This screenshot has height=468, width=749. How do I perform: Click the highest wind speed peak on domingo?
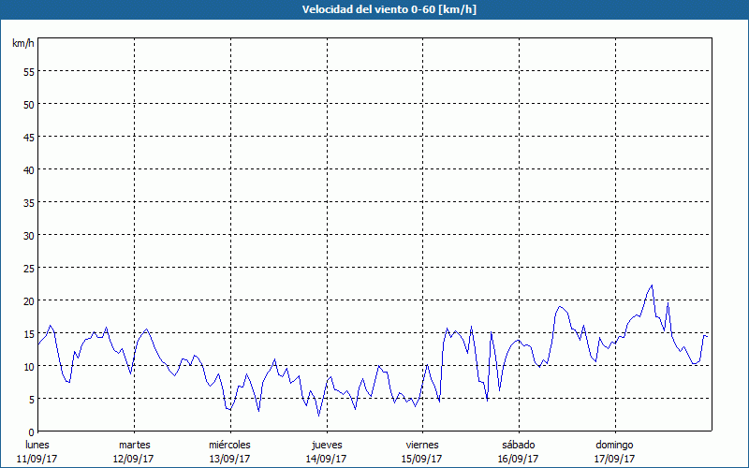tap(652, 285)
